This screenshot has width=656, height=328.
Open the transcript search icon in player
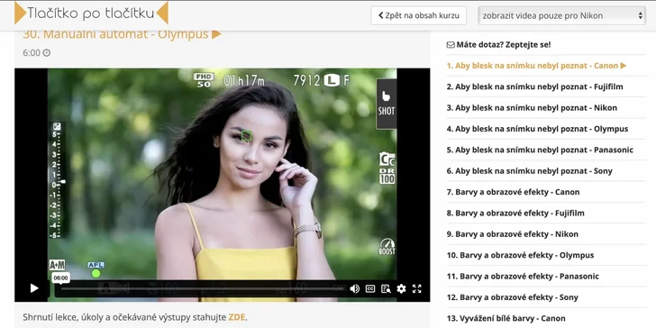(x=386, y=288)
